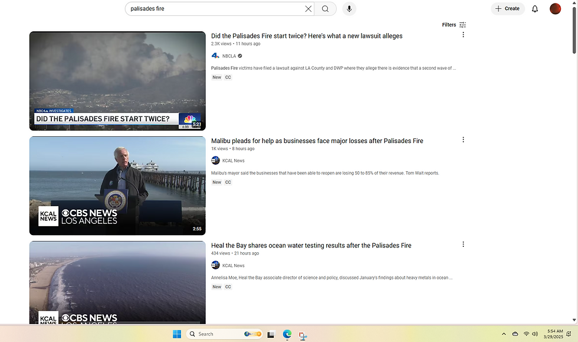
Task: Open the OneDrive cloud tray icon
Action: click(x=515, y=334)
